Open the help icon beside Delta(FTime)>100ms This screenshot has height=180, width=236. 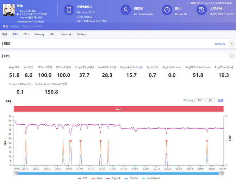tap(66, 84)
